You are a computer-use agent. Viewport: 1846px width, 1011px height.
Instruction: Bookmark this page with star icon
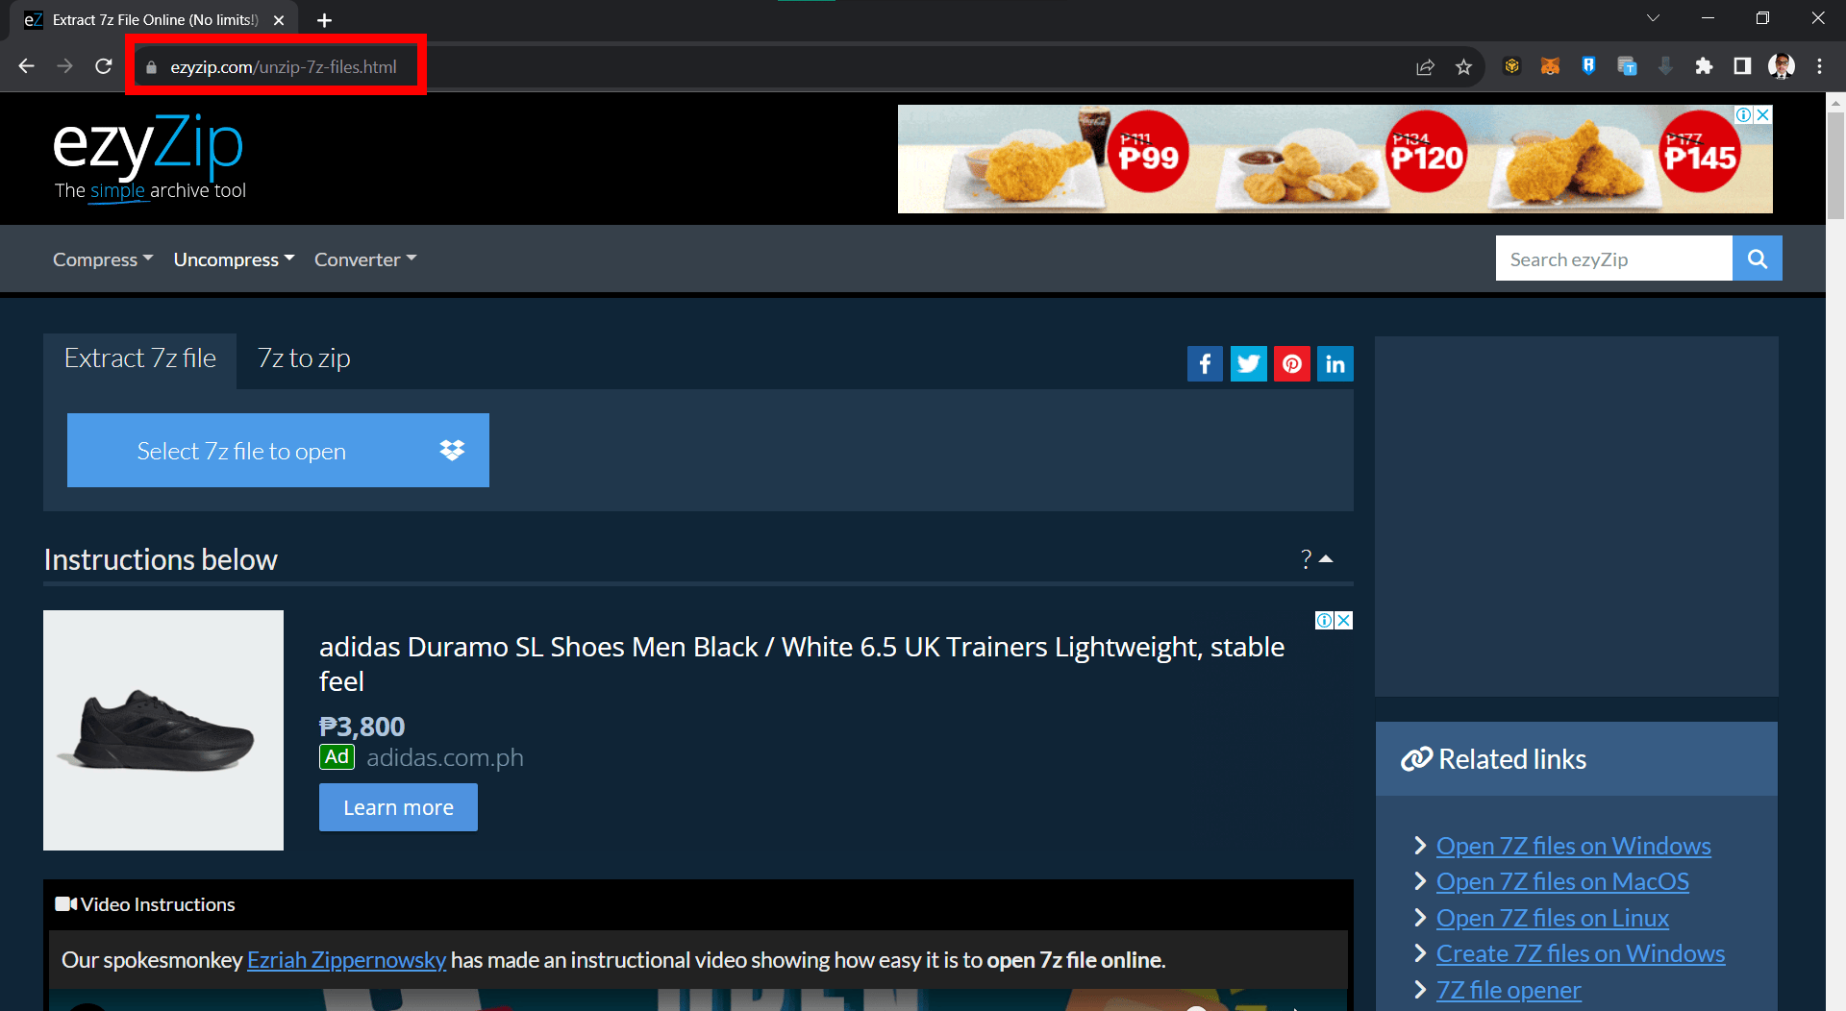point(1463,67)
